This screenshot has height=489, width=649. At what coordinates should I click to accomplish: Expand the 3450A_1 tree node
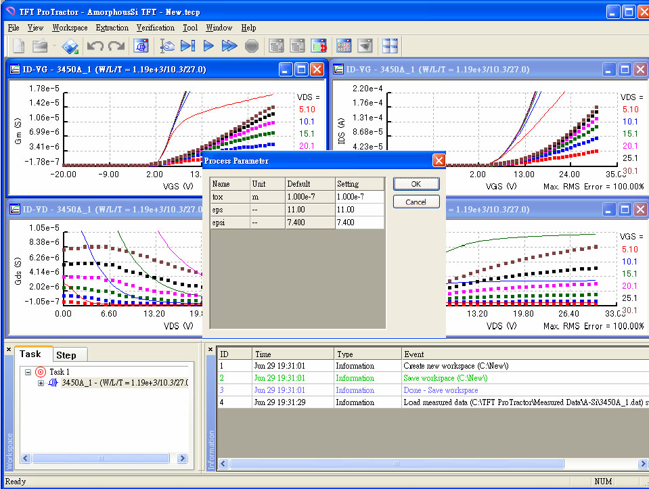coord(41,383)
